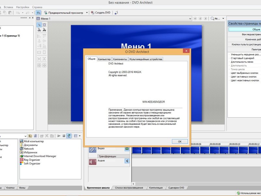Select Reg Organizer in the explorer list
Screen dimensions: 261x196
coord(30,160)
